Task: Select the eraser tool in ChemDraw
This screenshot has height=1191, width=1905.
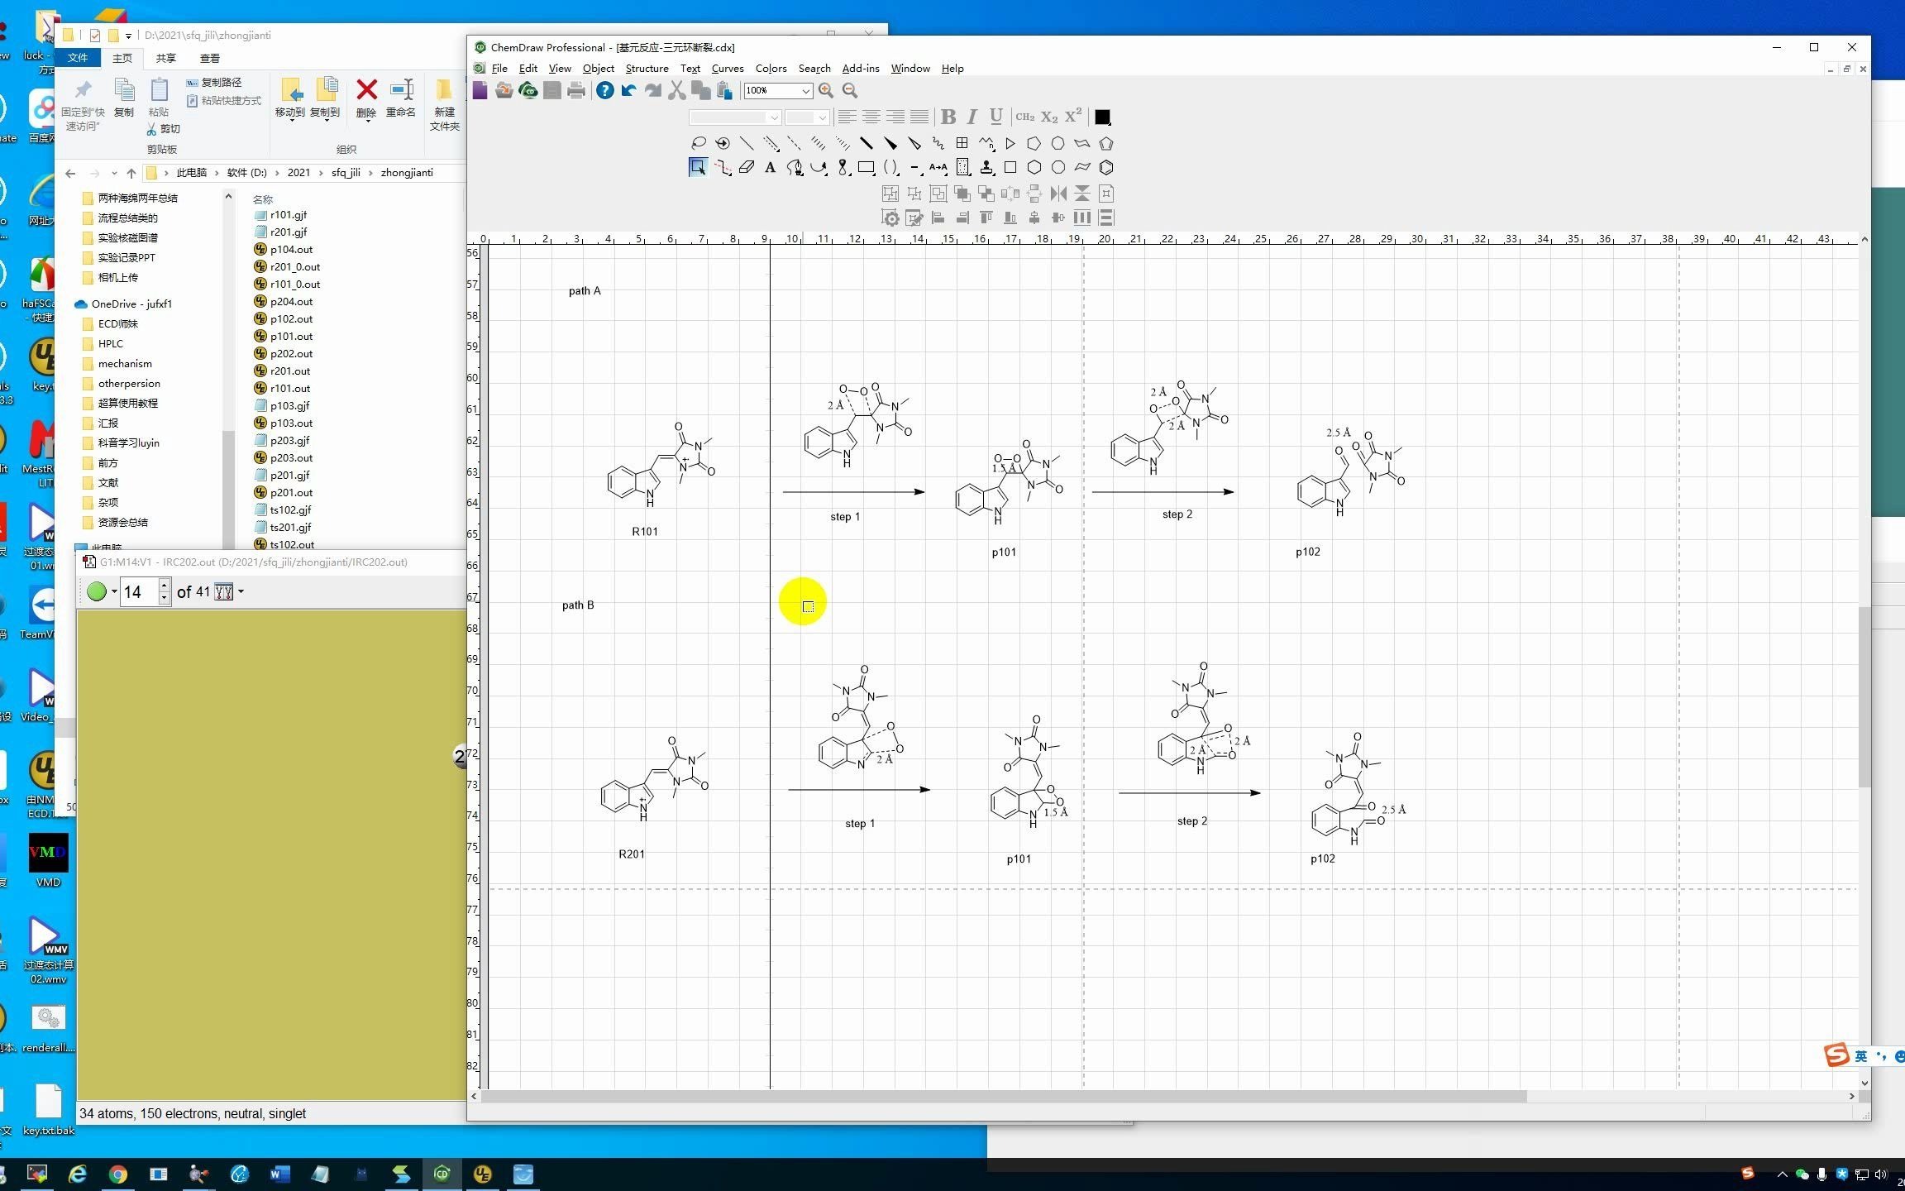Action: 746,166
